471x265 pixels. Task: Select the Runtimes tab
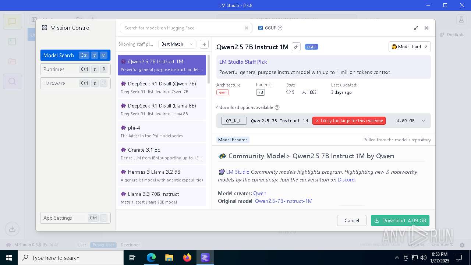pos(75,69)
